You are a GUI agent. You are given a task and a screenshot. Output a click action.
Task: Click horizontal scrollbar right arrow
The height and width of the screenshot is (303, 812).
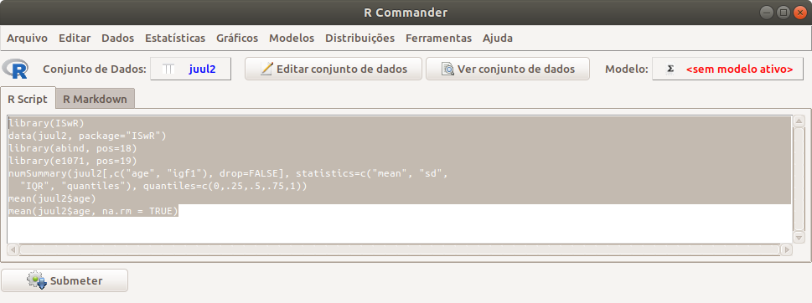coord(787,249)
